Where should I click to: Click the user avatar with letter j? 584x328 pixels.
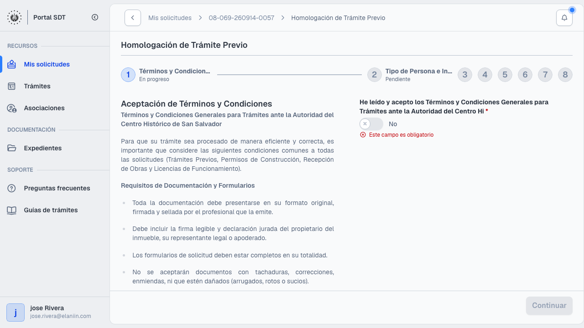coord(16,313)
